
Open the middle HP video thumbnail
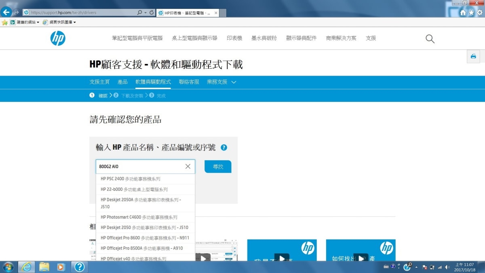tap(282, 250)
